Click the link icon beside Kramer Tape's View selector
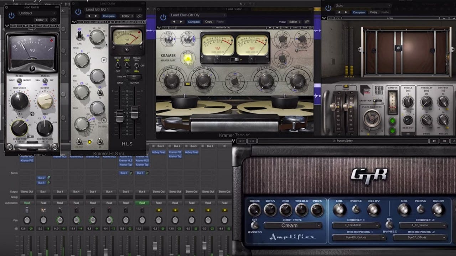 (307, 22)
